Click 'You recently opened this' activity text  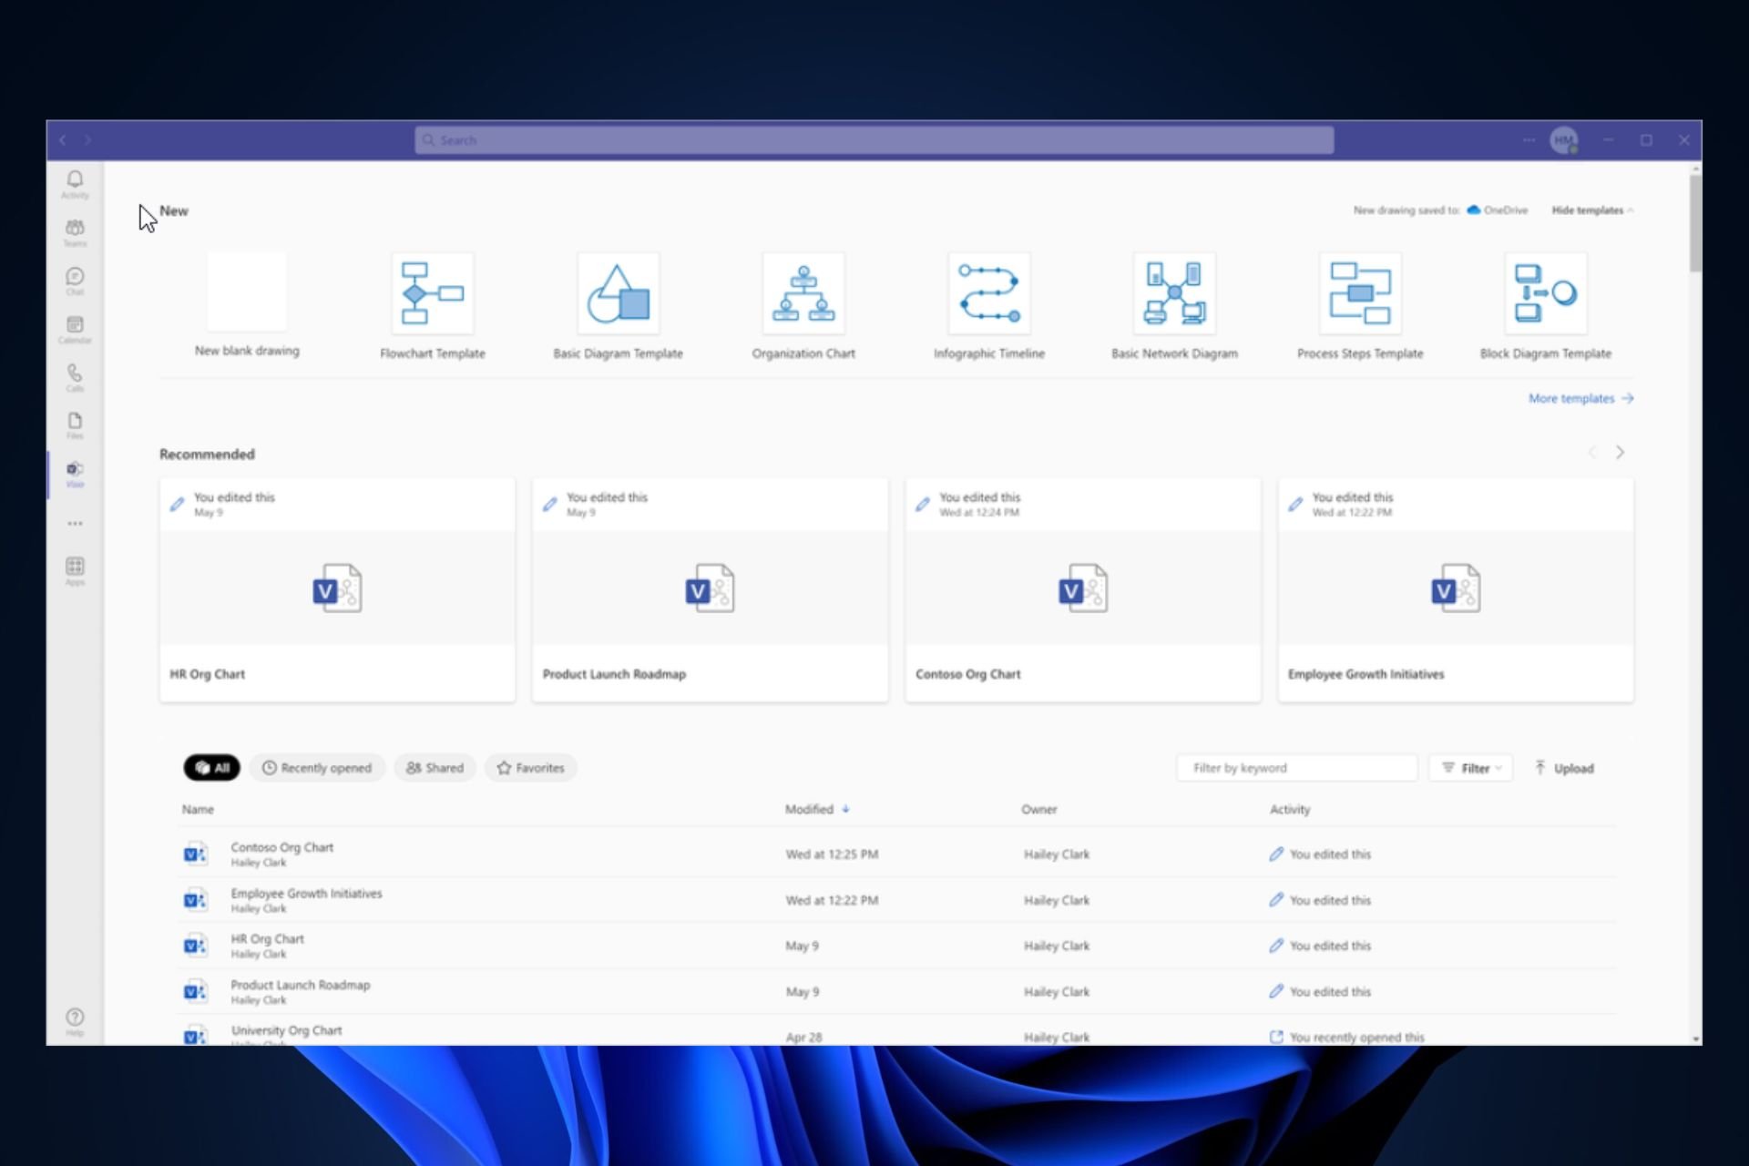coord(1356,1037)
